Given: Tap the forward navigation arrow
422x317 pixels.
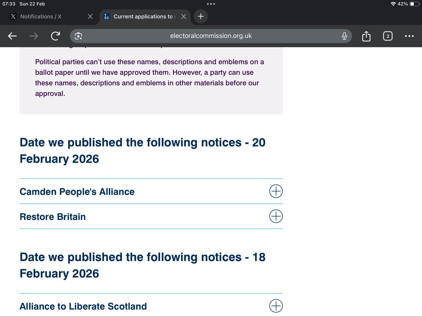Looking at the screenshot, I should [34, 36].
